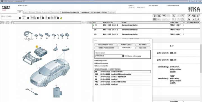This screenshot has width=202, height=102.
Task: Toggle the Numer referencyjny checkbox
Action: coord(126,56)
